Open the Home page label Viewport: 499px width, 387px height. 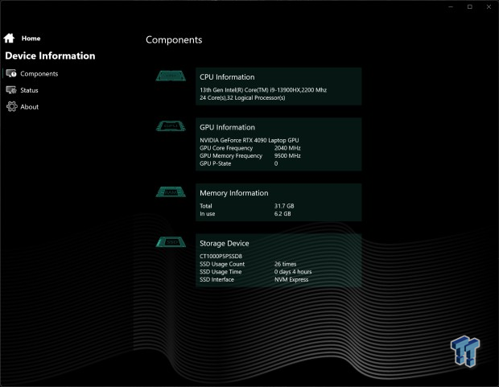[31, 39]
